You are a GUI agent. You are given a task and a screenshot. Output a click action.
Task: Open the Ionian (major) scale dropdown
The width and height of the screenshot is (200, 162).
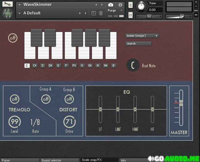pyautogui.click(x=142, y=36)
